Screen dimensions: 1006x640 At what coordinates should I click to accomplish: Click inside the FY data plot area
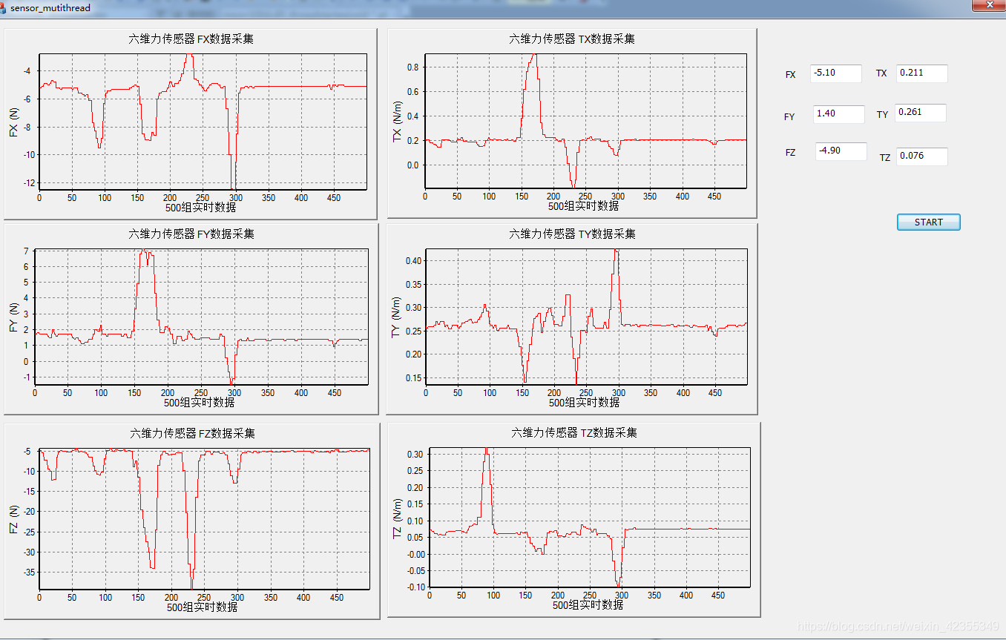(201, 317)
